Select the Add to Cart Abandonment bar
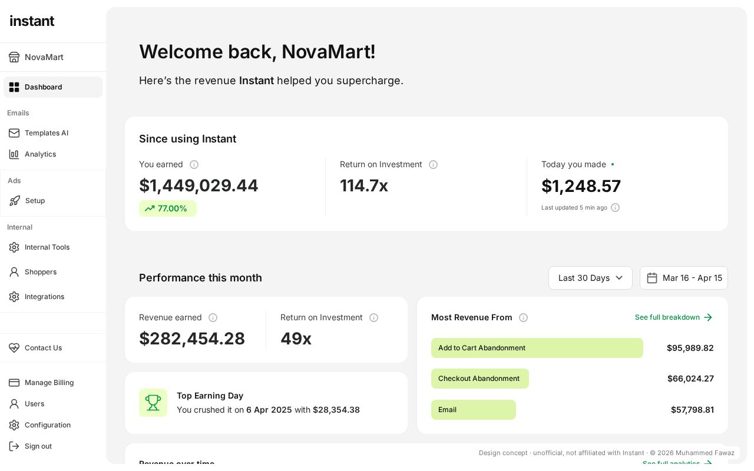Screen dimensions: 754x471 click(x=537, y=348)
